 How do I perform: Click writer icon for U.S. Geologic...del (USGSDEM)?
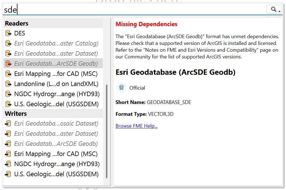pos(8,174)
